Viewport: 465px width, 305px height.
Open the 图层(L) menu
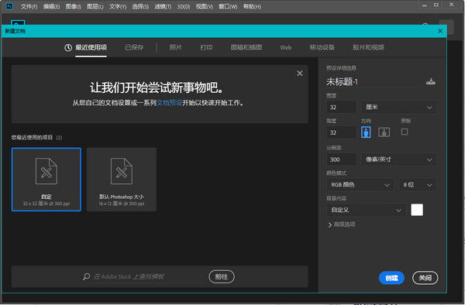point(95,6)
